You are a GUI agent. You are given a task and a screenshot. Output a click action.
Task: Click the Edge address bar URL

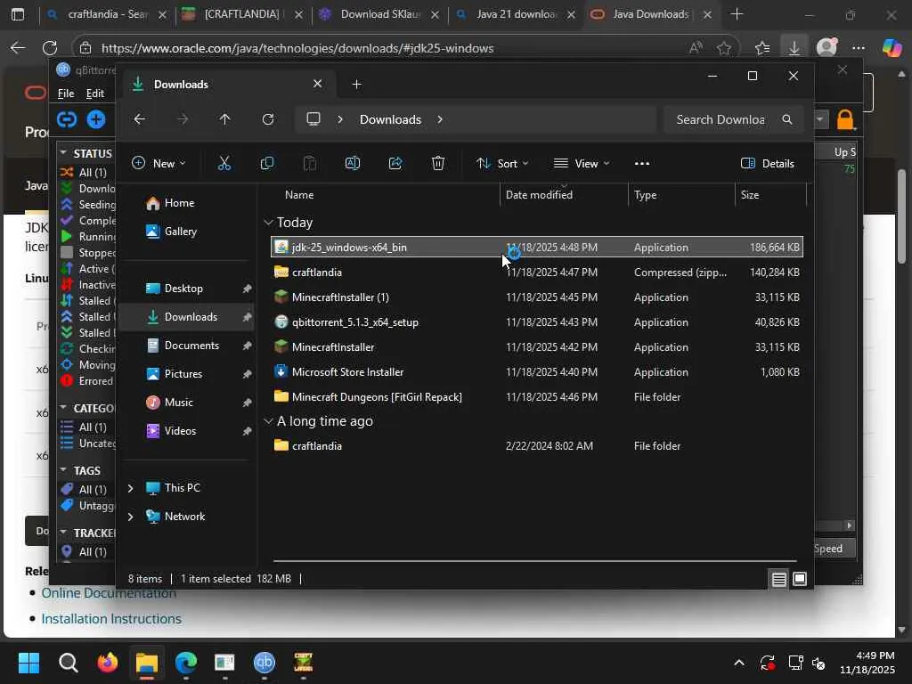click(x=297, y=48)
